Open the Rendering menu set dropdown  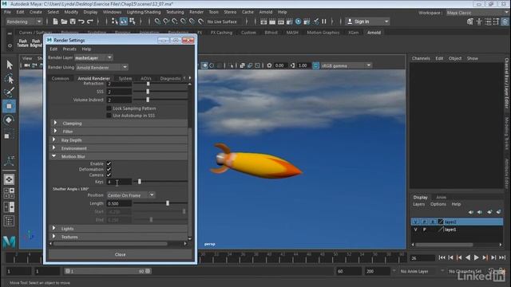tap(24, 22)
